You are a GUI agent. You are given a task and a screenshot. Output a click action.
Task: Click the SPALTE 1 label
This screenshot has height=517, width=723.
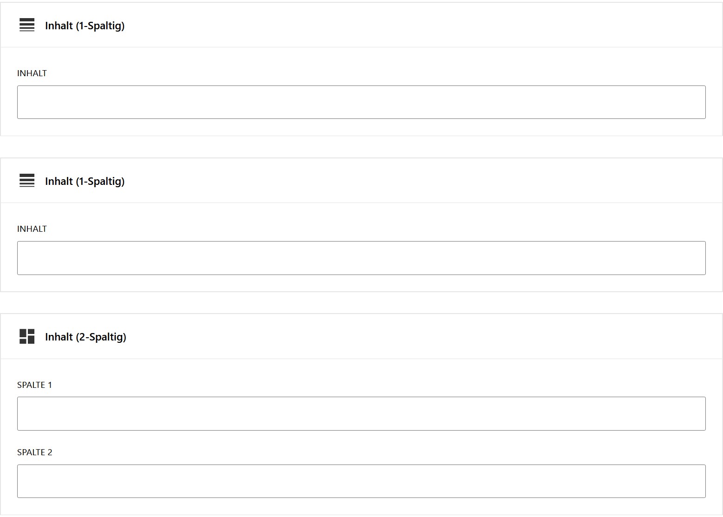coord(34,385)
